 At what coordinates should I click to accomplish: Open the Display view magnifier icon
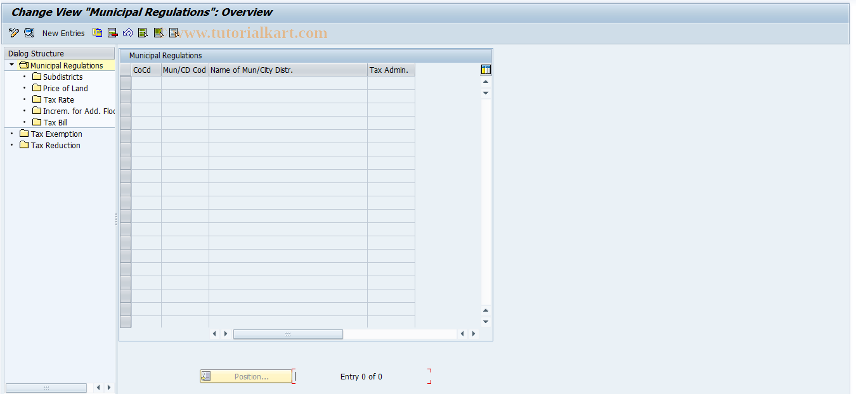click(29, 33)
